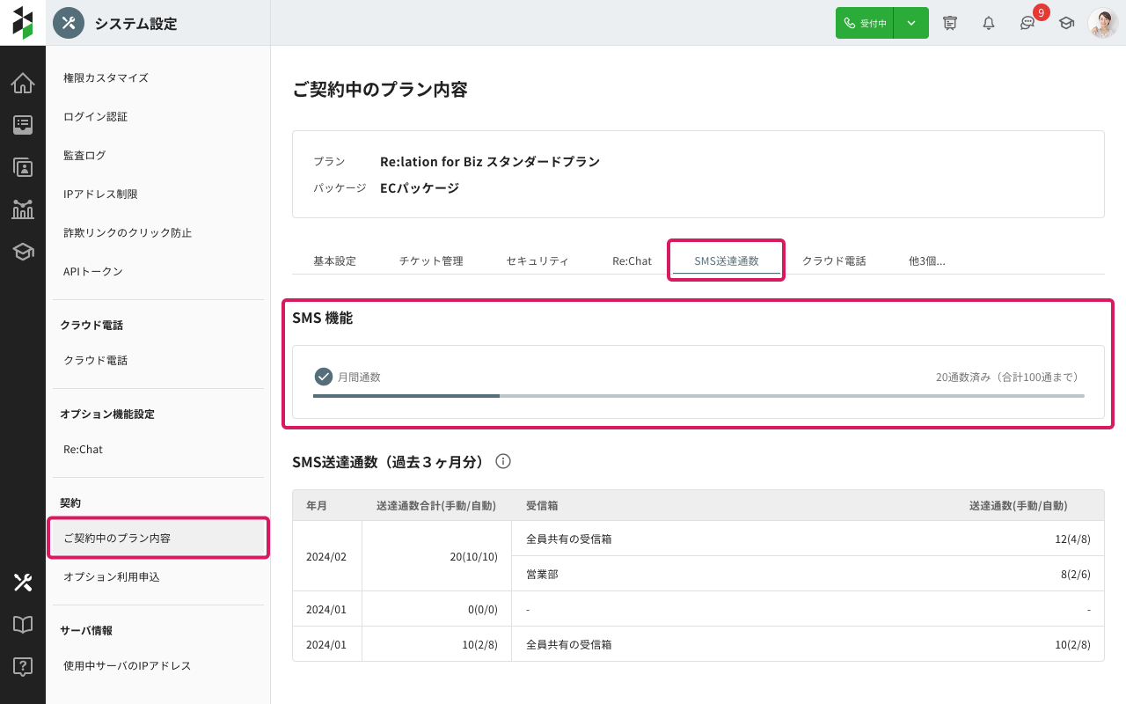
Task: Switch to the Re:Chat tab
Action: (632, 260)
